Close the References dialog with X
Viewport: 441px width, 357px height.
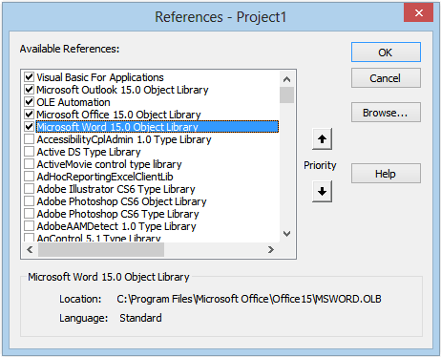419,12
